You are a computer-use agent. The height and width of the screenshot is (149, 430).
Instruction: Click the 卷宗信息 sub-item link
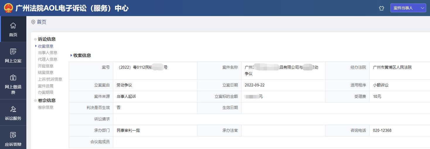coord(46,107)
